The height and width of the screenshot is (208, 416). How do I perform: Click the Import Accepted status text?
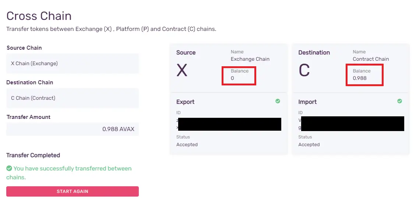(x=309, y=145)
